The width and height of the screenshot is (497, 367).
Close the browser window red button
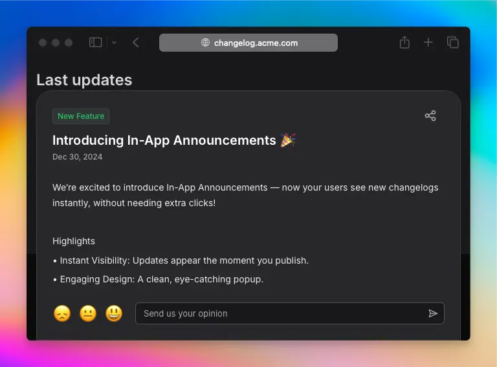[x=43, y=43]
